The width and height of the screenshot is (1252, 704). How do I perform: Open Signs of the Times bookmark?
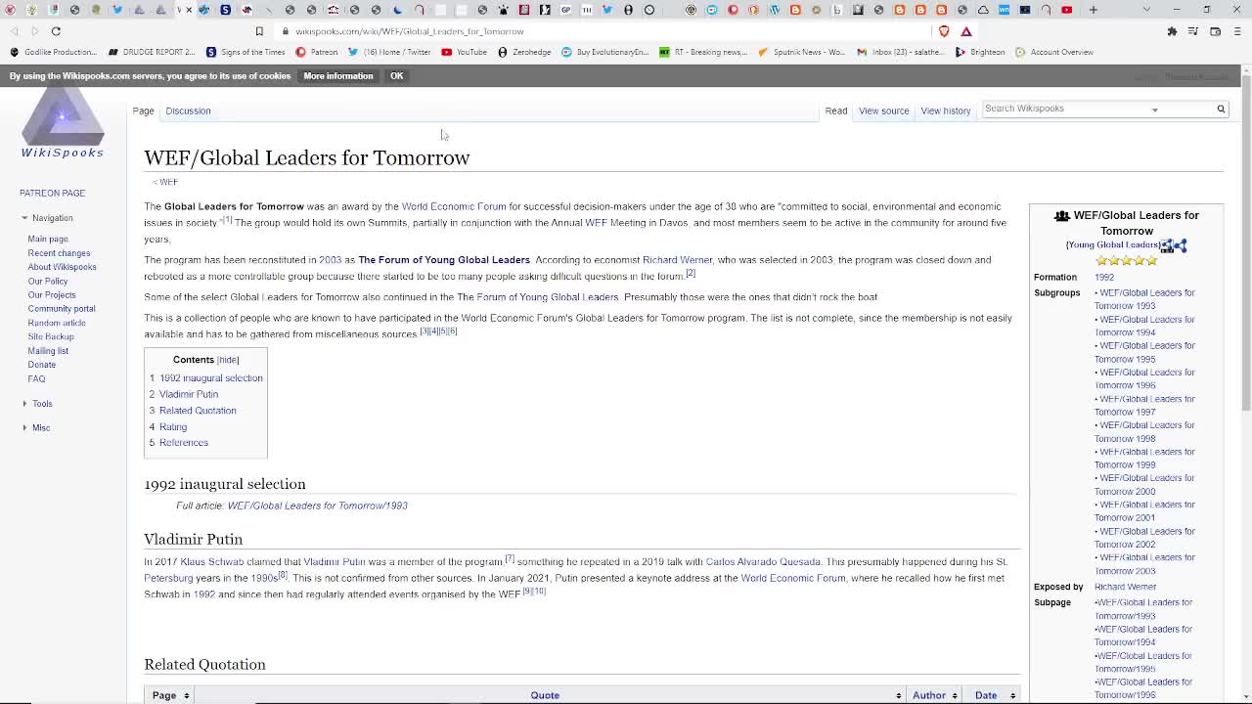tap(246, 52)
